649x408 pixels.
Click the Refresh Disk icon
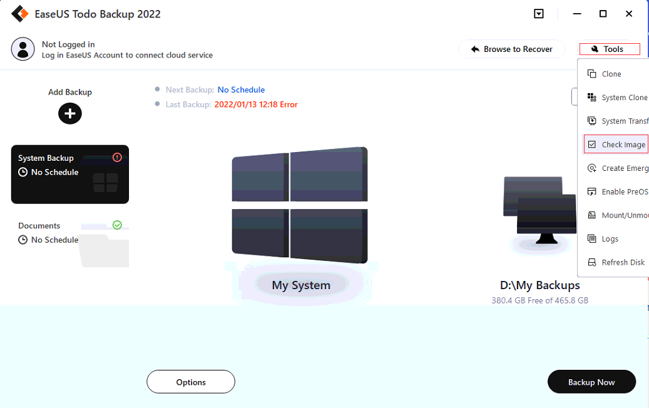tap(592, 262)
